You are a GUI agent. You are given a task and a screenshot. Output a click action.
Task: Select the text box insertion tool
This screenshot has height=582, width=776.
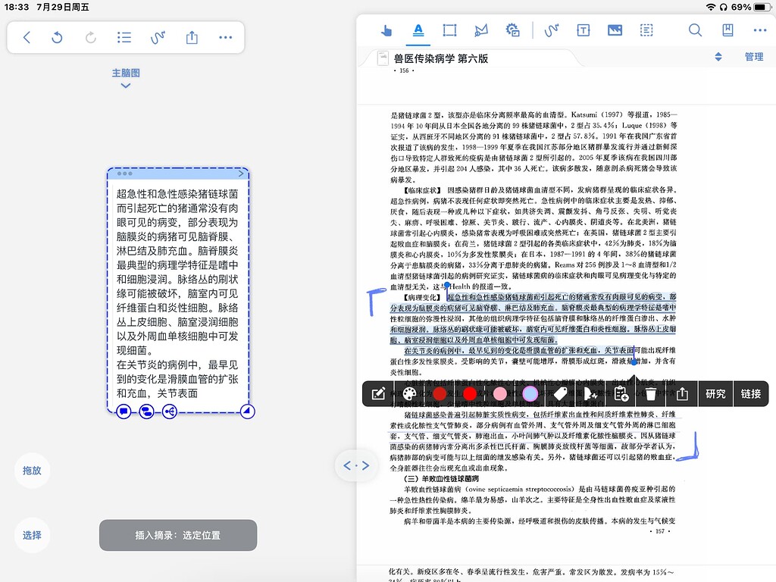[583, 30]
